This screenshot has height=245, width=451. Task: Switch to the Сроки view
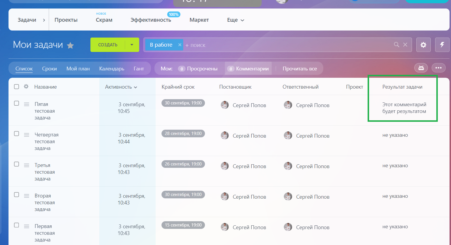[x=49, y=69]
